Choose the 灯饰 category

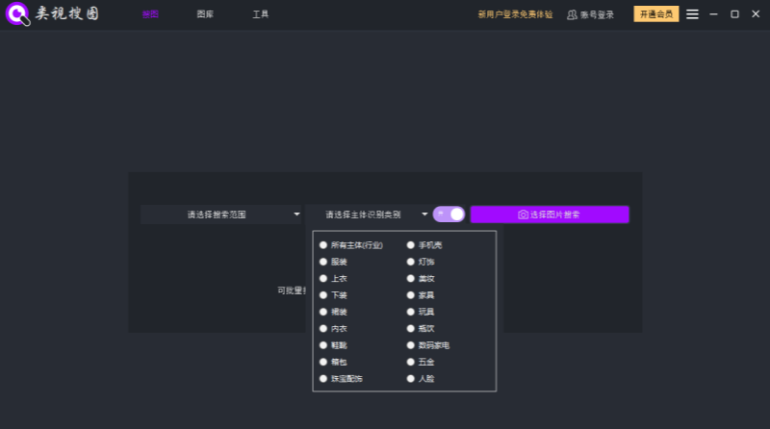coord(421,262)
